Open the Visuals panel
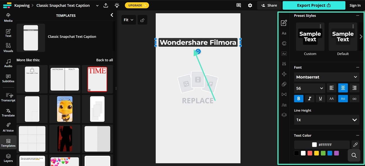365x166 pixels. (x=8, y=48)
